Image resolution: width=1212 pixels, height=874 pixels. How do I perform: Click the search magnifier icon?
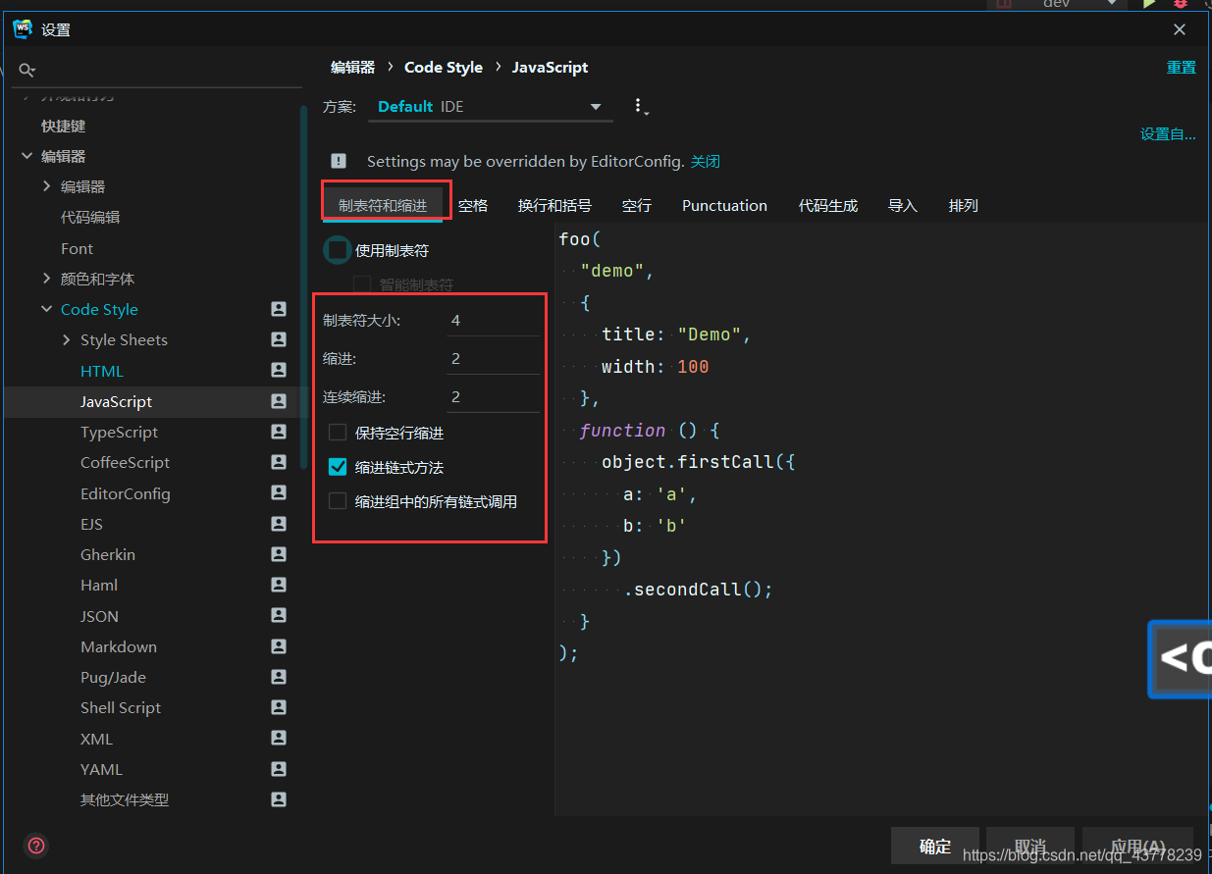coord(26,71)
